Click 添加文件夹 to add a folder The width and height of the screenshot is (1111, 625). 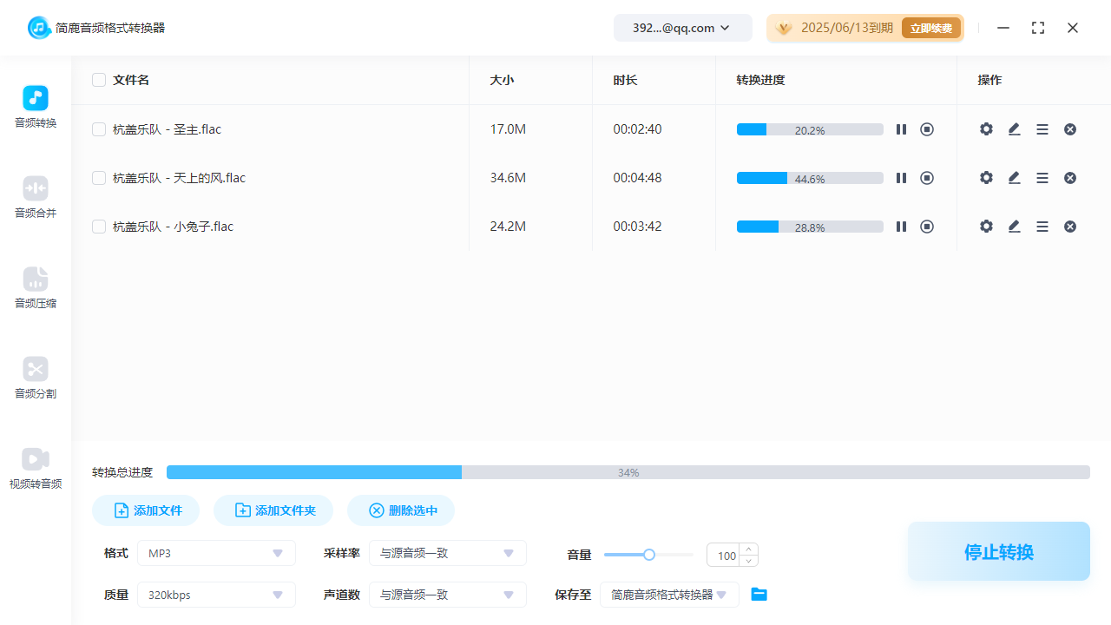click(273, 510)
